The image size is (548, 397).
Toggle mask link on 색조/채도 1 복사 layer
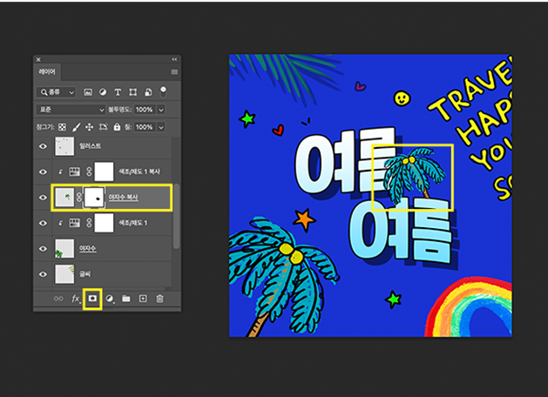click(89, 172)
